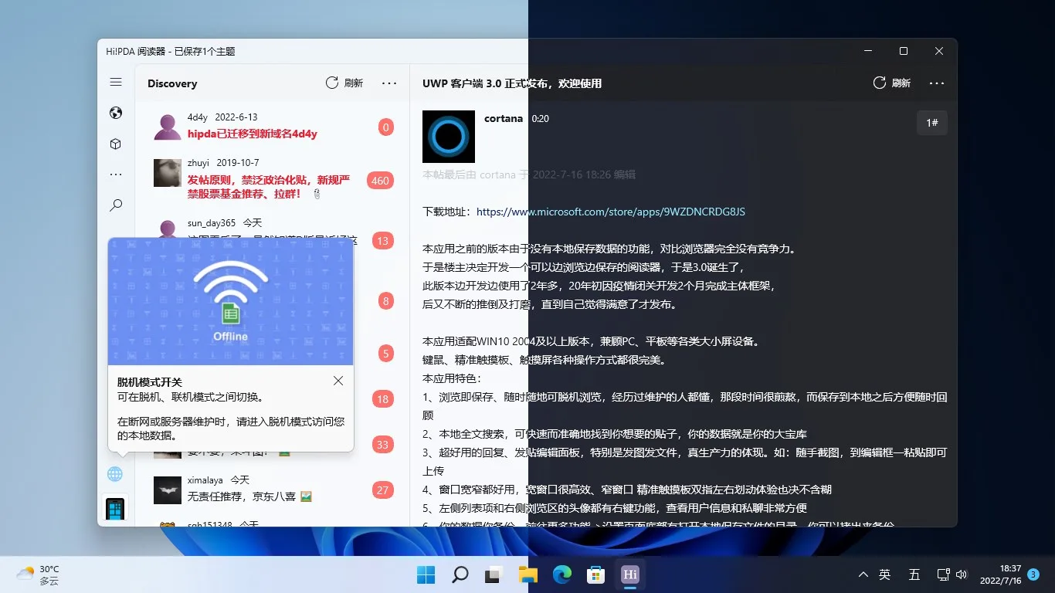The width and height of the screenshot is (1055, 593).
Task: Click reply count badge 460
Action: point(380,181)
